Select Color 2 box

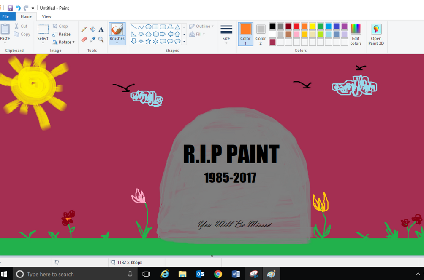[261, 34]
